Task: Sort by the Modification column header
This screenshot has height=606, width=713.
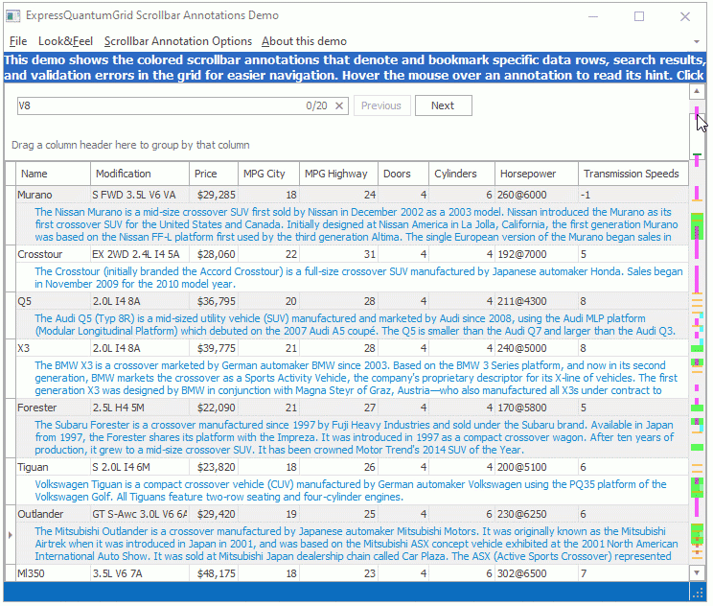Action: (140, 174)
